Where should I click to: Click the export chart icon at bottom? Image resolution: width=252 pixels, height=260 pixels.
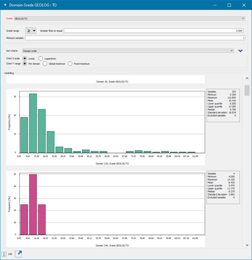click(x=19, y=254)
